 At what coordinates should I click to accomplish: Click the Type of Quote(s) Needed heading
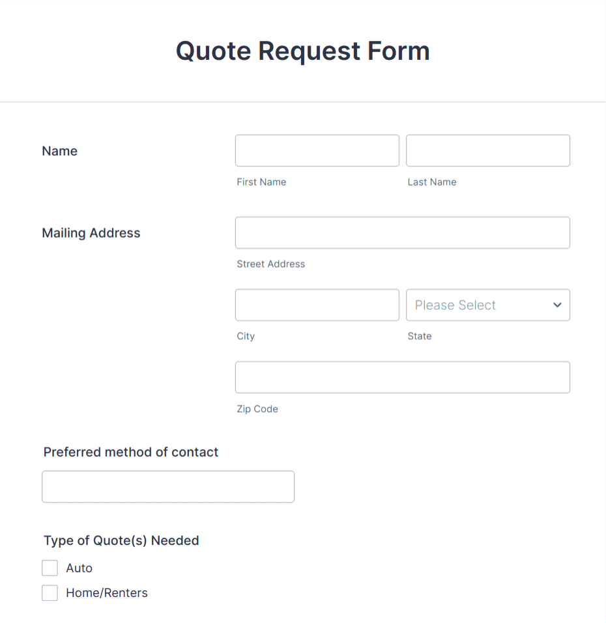click(121, 540)
